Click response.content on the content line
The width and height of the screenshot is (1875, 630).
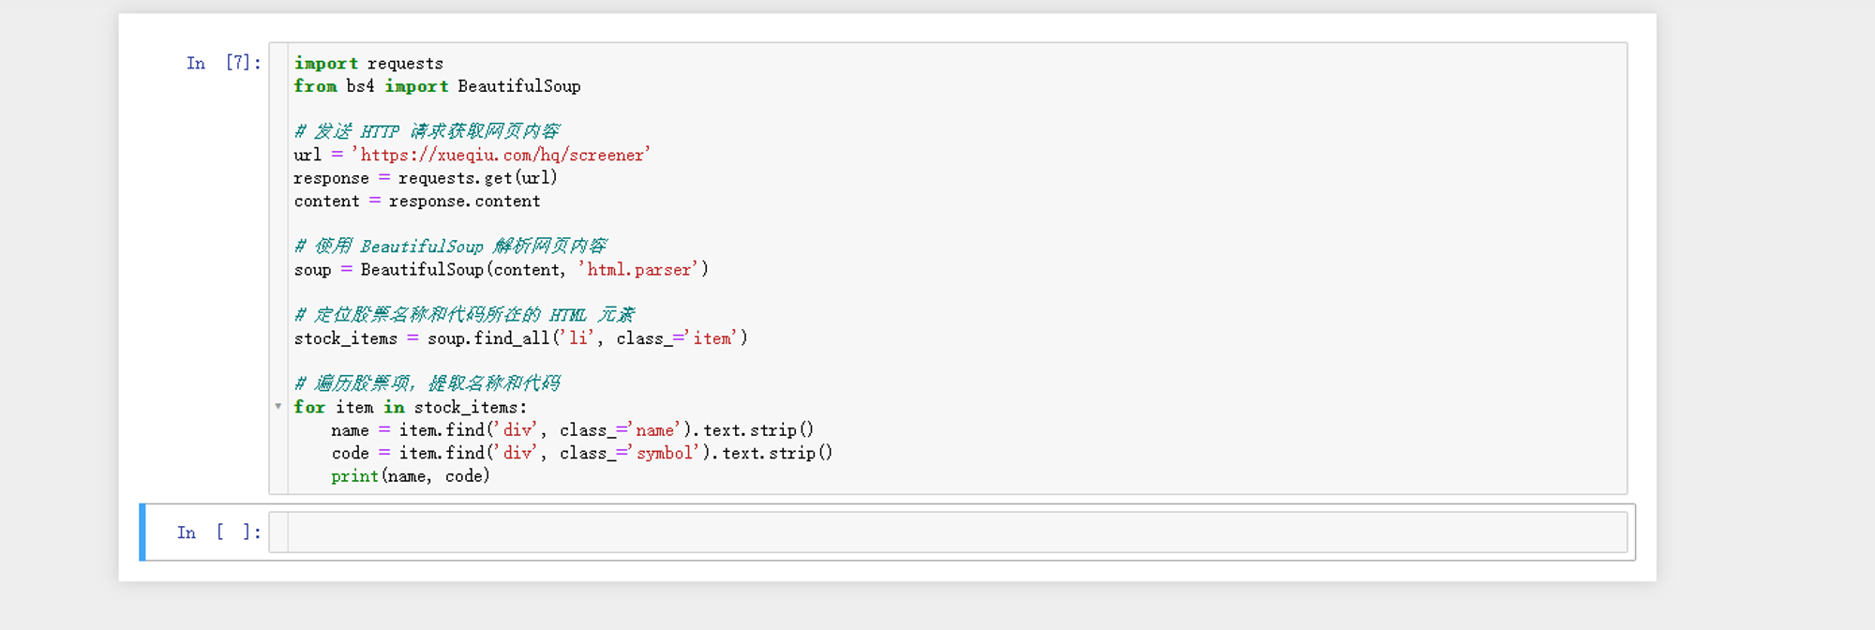coord(464,201)
